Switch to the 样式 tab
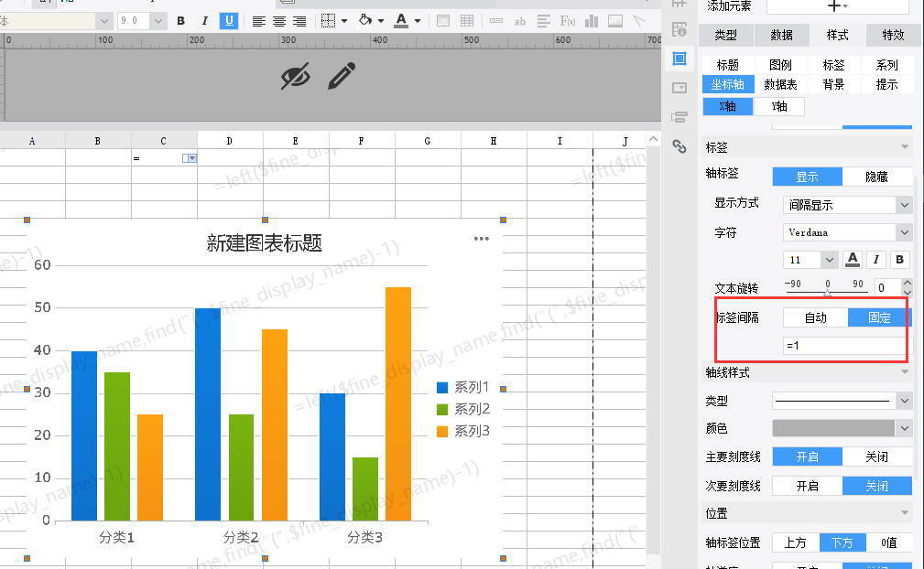Screen dimensions: 924x569 click(837, 36)
